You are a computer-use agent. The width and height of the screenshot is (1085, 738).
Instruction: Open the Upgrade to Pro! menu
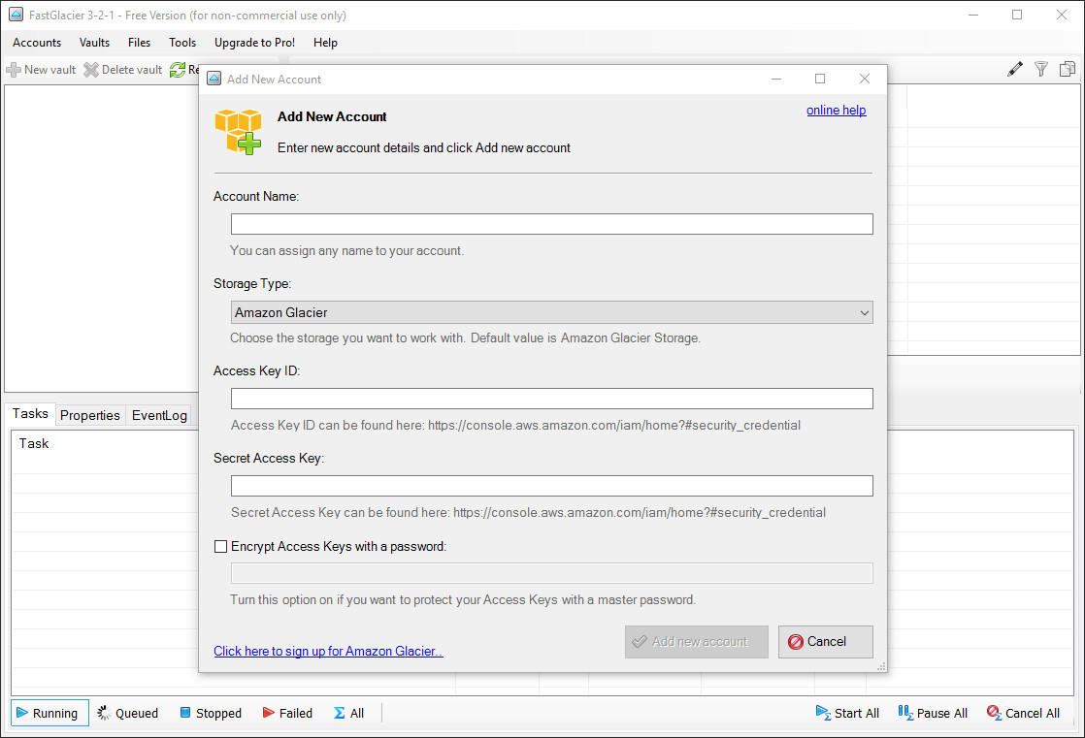point(254,43)
